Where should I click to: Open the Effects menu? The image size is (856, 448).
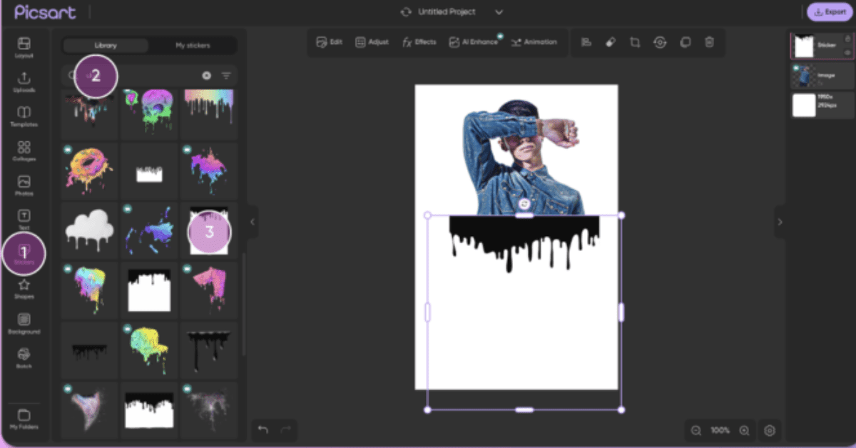click(419, 42)
